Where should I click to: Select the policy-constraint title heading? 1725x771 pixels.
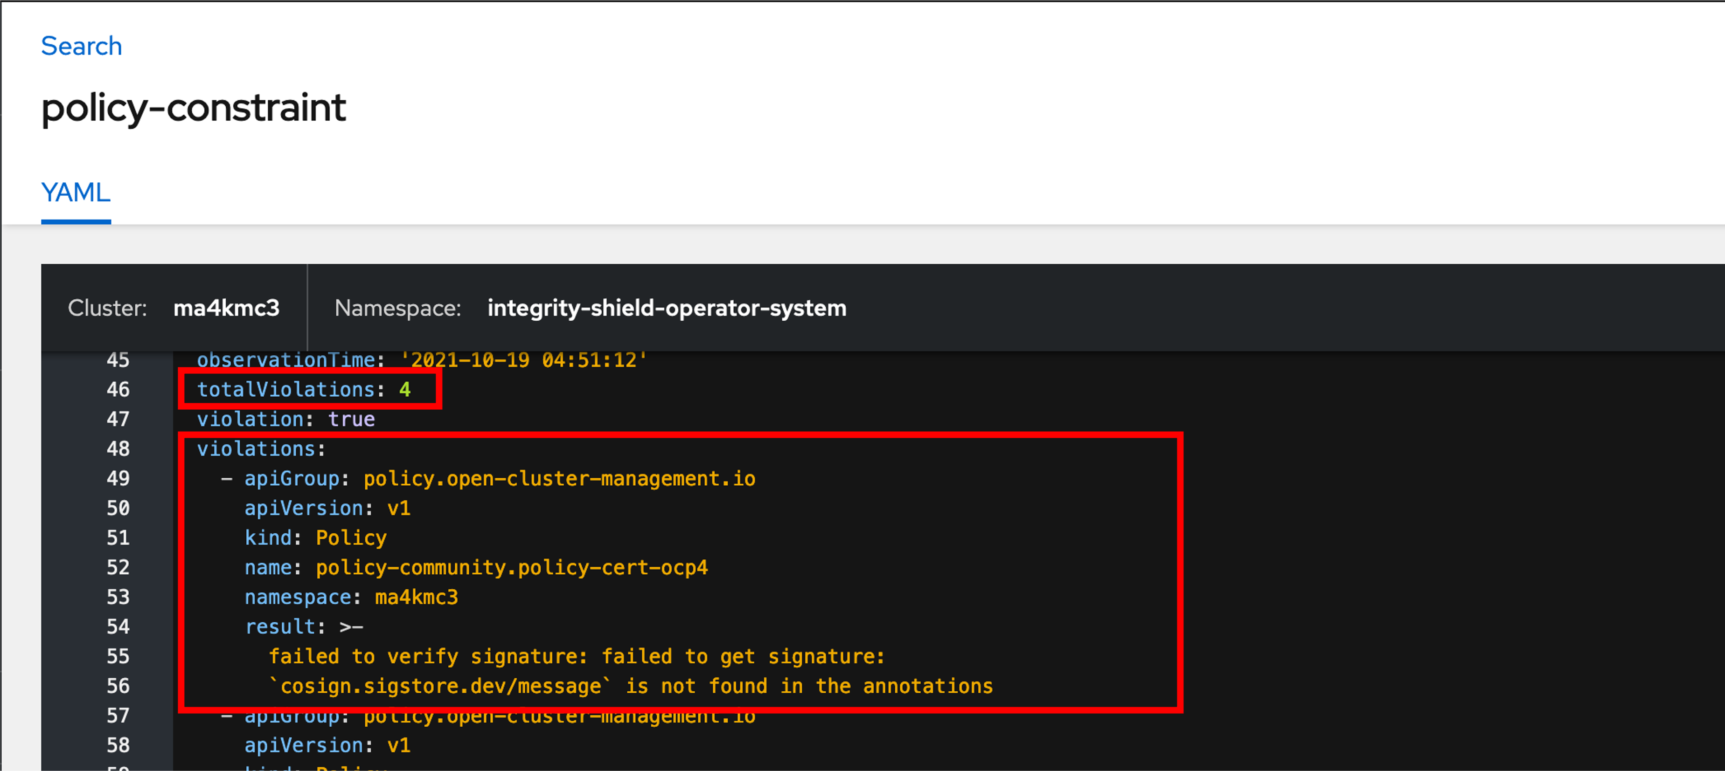coord(194,107)
